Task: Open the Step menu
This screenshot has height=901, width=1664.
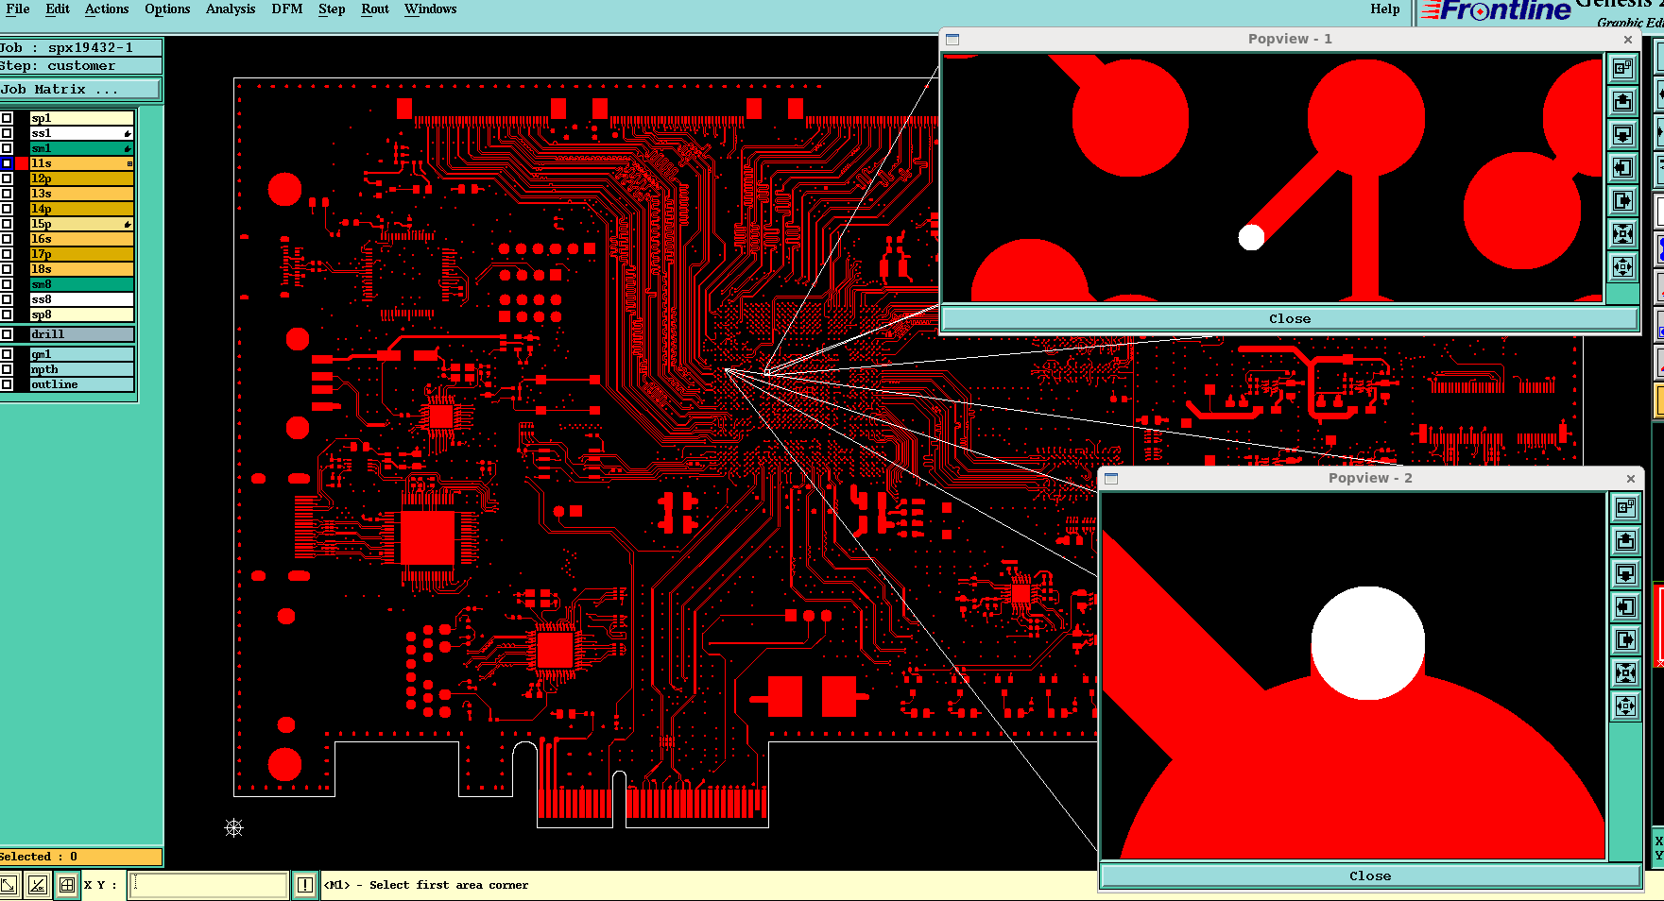Action: coord(332,9)
